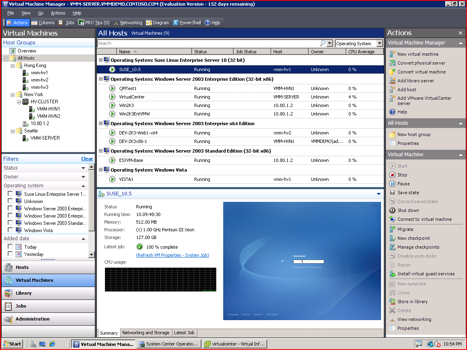Click the Shut down icon
The image size is (467, 350).
coord(392,210)
